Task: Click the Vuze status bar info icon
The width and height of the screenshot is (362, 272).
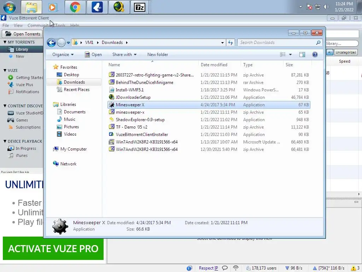Action: [x=189, y=268]
